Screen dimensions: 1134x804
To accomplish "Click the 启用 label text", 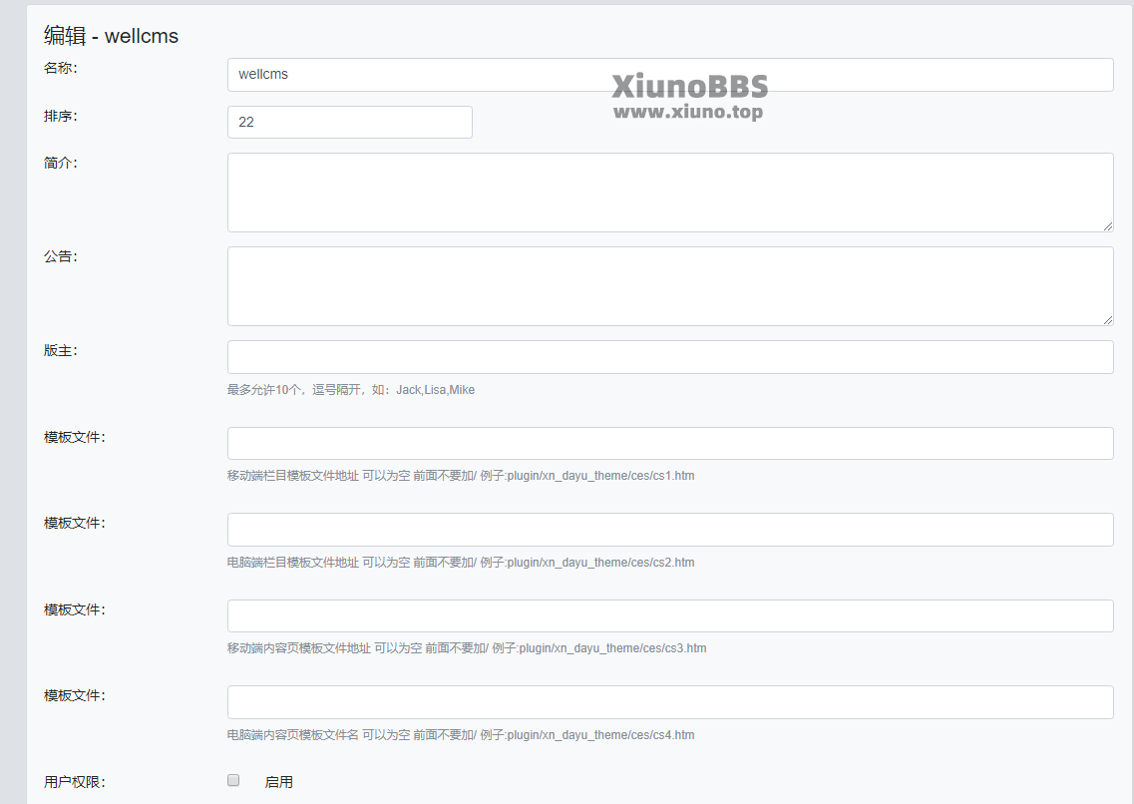I will (278, 782).
